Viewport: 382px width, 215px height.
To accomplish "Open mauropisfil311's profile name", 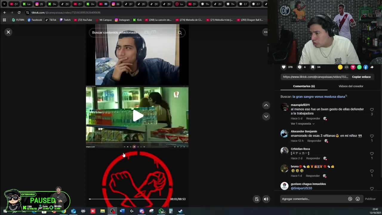I will [300, 105].
